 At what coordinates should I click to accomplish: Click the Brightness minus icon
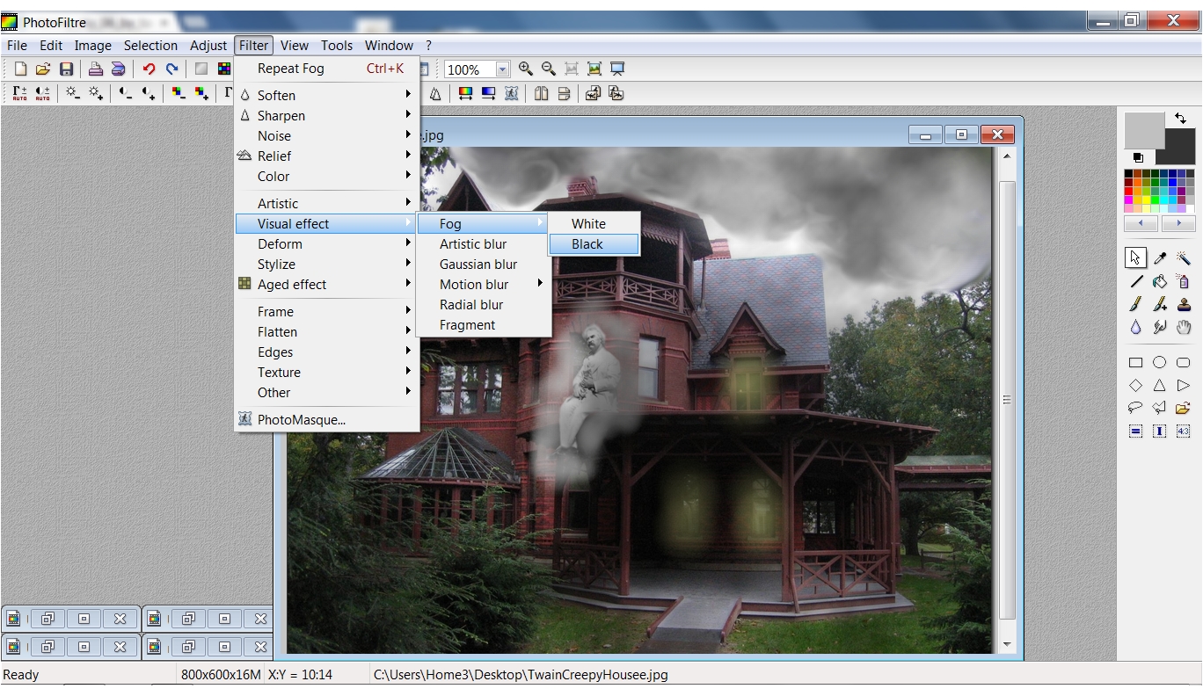(73, 93)
